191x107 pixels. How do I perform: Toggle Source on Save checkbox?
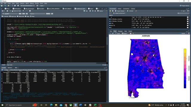tap(13, 11)
